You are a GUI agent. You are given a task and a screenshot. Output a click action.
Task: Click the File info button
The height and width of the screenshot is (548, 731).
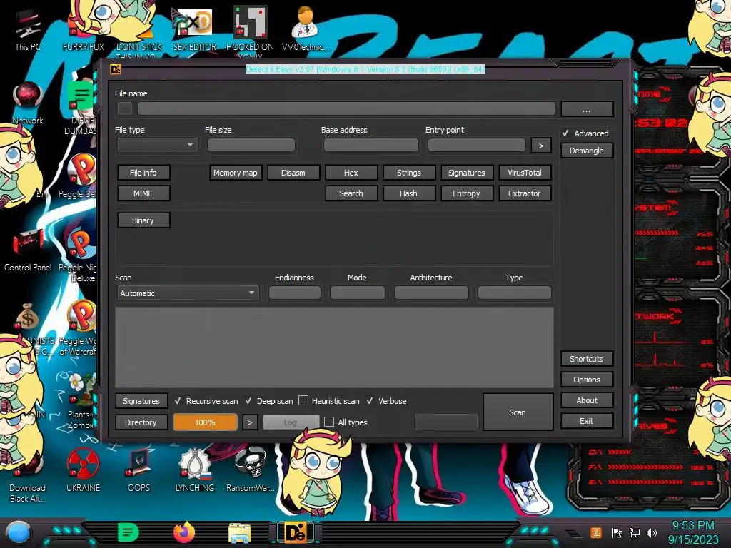coord(143,173)
